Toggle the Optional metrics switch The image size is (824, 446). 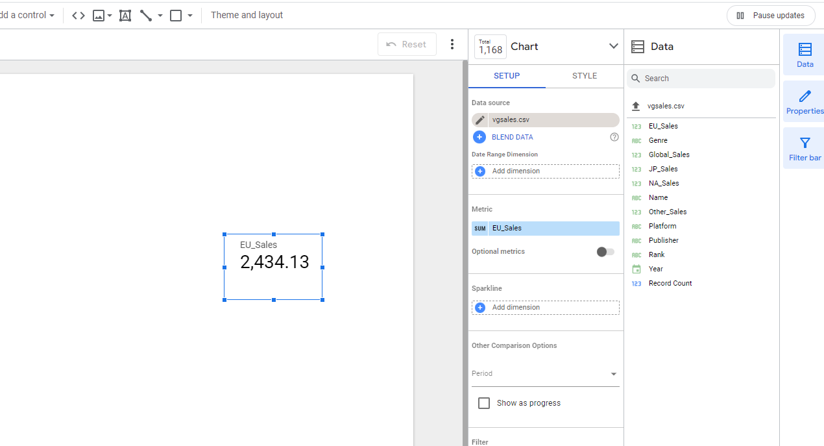(605, 252)
